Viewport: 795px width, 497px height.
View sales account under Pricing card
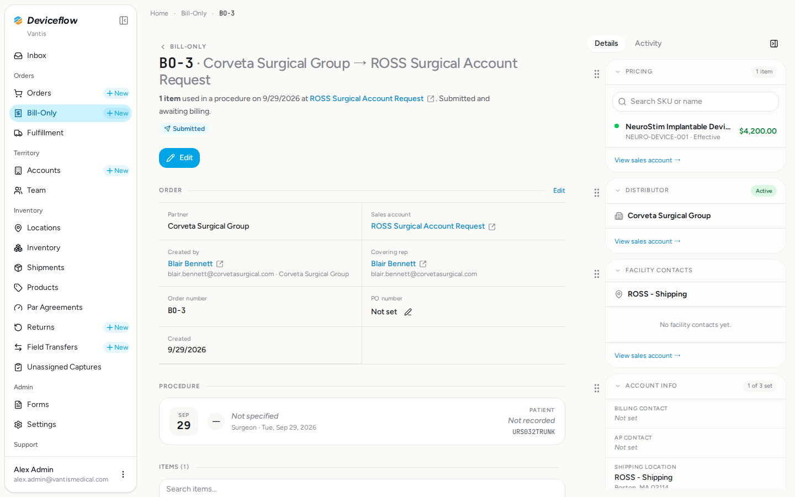[x=648, y=160]
